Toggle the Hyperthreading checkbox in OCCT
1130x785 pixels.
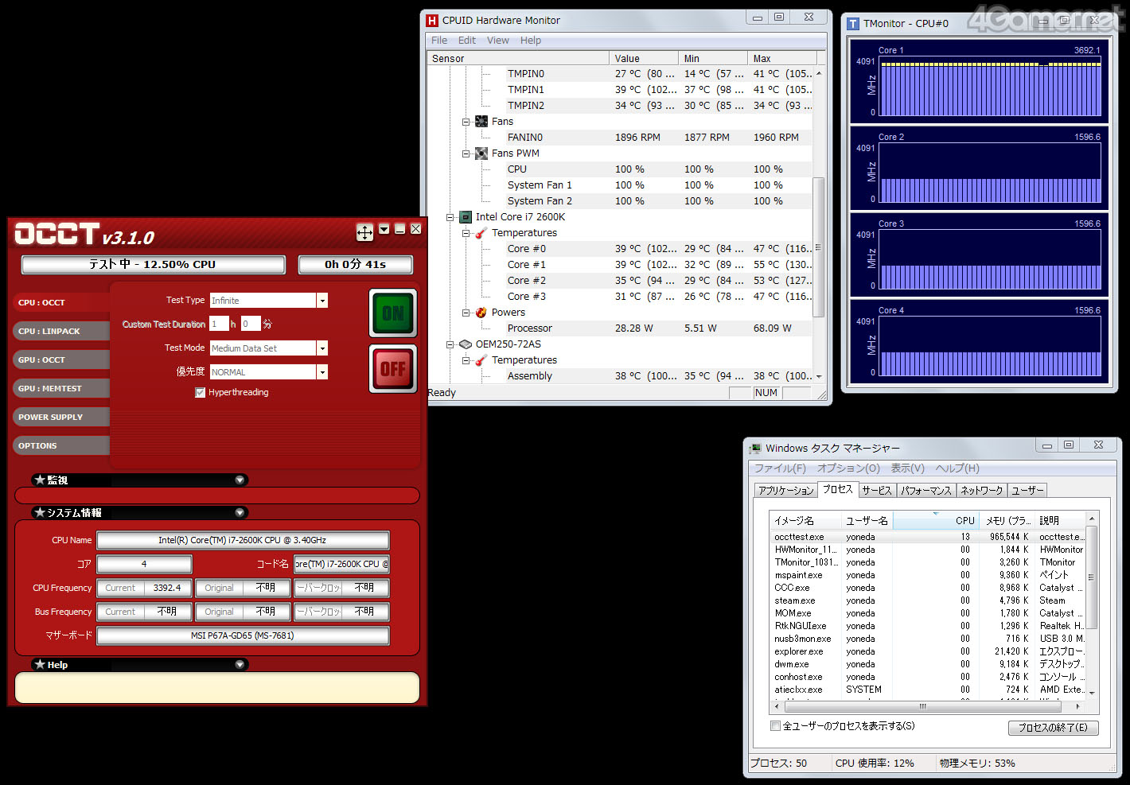click(x=201, y=393)
